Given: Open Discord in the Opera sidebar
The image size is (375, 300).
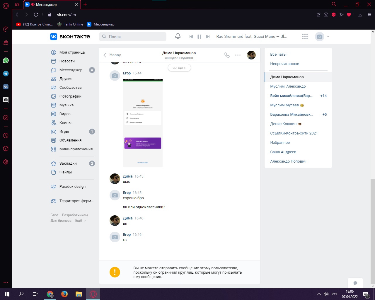Looking at the screenshot, I should pyautogui.click(x=6, y=100).
